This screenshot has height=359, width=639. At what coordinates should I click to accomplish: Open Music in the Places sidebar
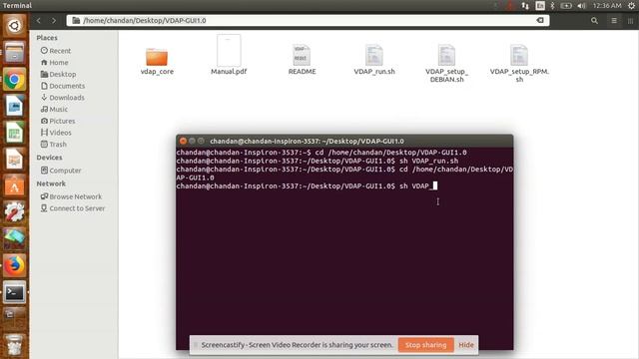tap(54, 110)
